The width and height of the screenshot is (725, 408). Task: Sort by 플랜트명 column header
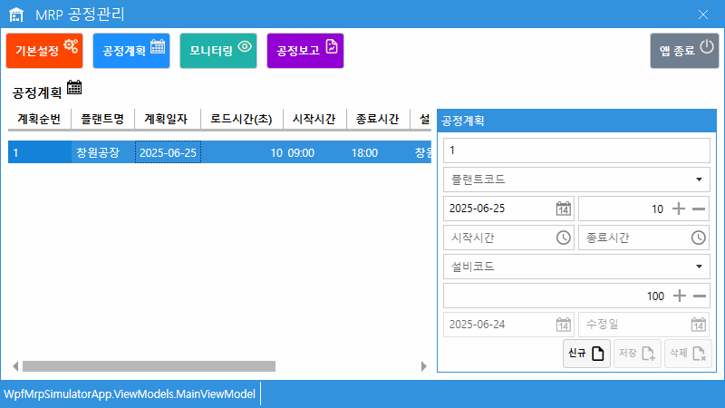(x=102, y=119)
